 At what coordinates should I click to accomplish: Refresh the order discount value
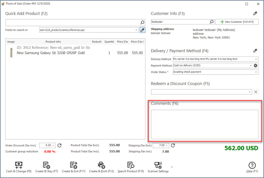59,145
